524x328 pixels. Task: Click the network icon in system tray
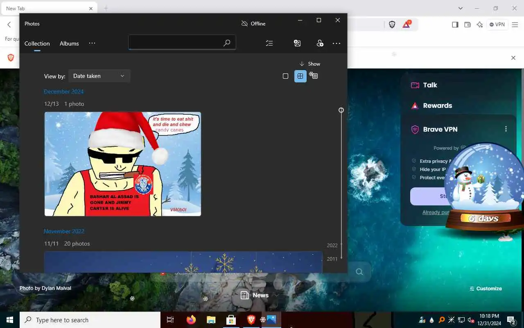[461, 320]
